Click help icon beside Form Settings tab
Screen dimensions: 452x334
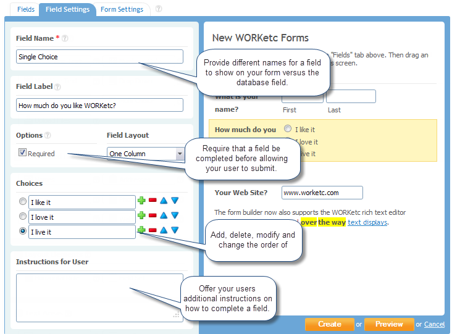[159, 9]
